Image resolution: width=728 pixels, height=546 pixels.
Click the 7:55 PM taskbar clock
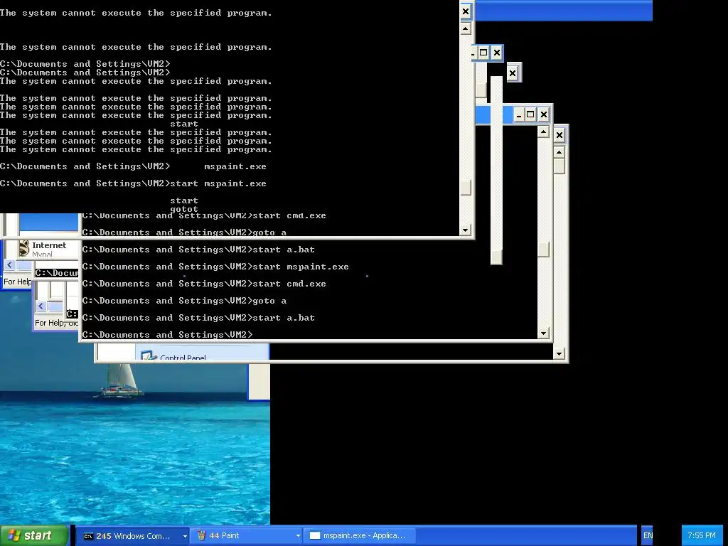click(x=701, y=536)
